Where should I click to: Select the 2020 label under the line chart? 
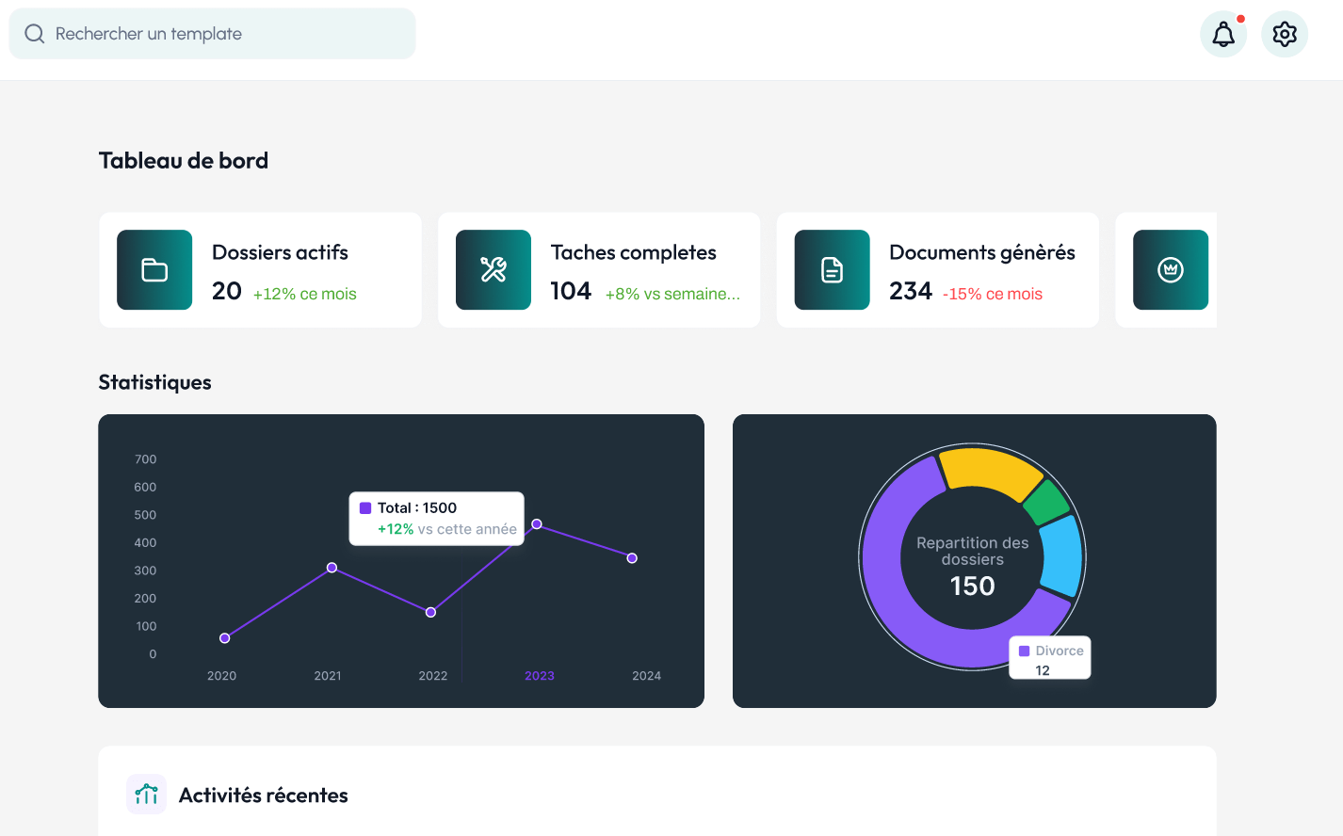point(221,675)
